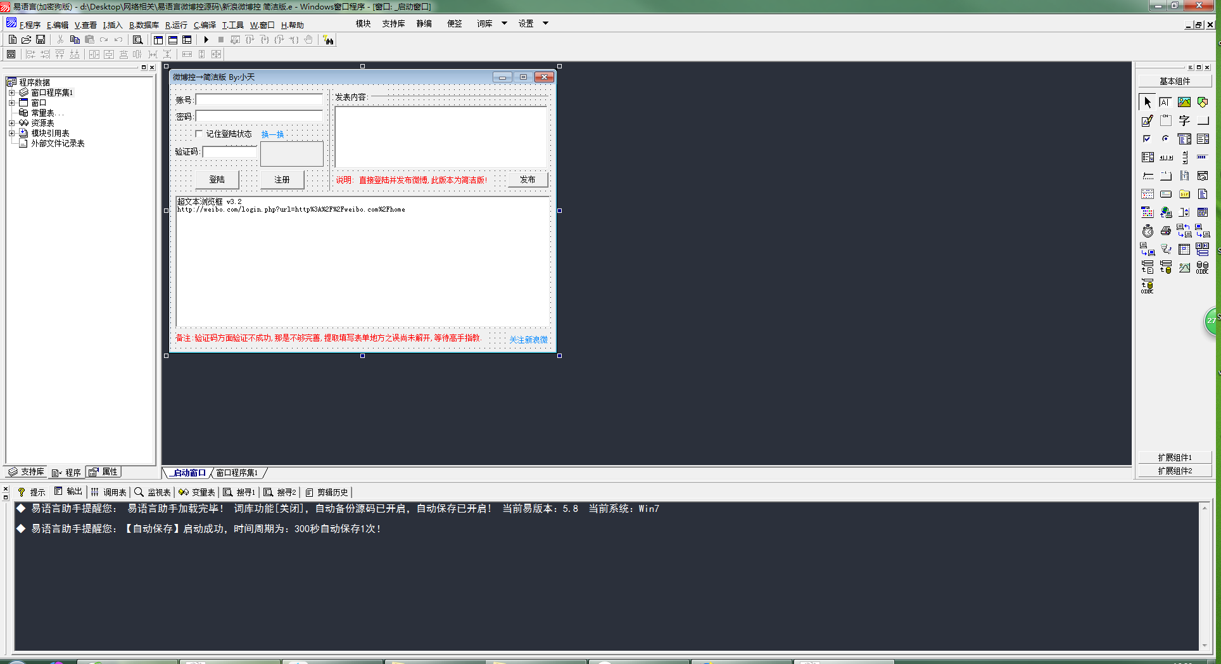Select the printer component icon
Screen dimensions: 1221x664
1166,231
